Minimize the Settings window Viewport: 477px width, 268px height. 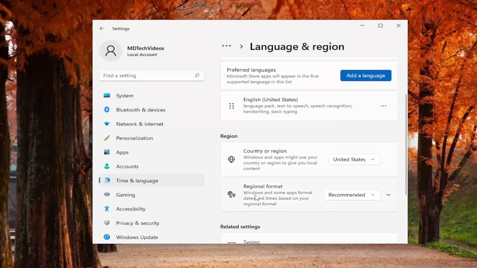pyautogui.click(x=362, y=26)
